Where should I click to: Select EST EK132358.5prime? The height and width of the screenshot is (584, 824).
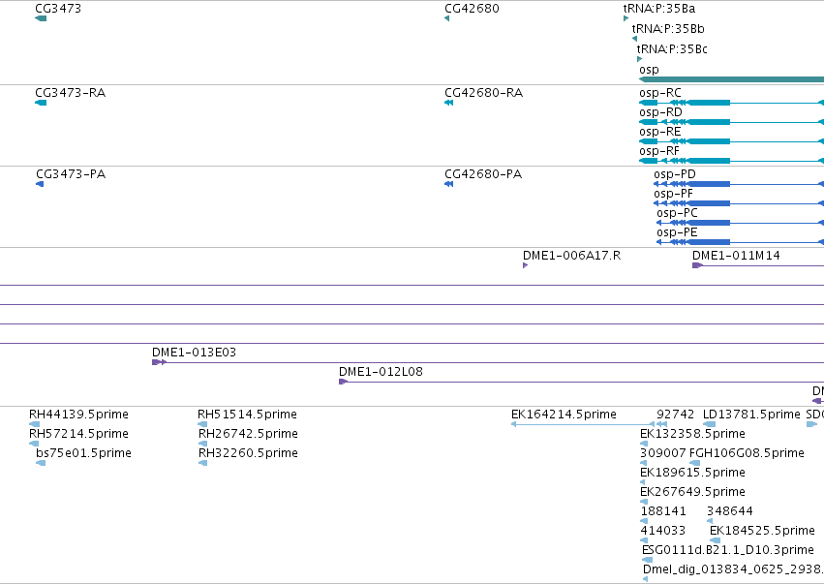[644, 444]
